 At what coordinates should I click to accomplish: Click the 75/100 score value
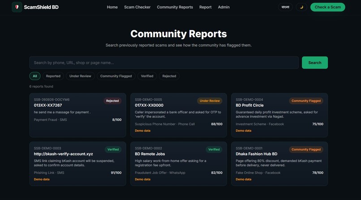click(318, 124)
